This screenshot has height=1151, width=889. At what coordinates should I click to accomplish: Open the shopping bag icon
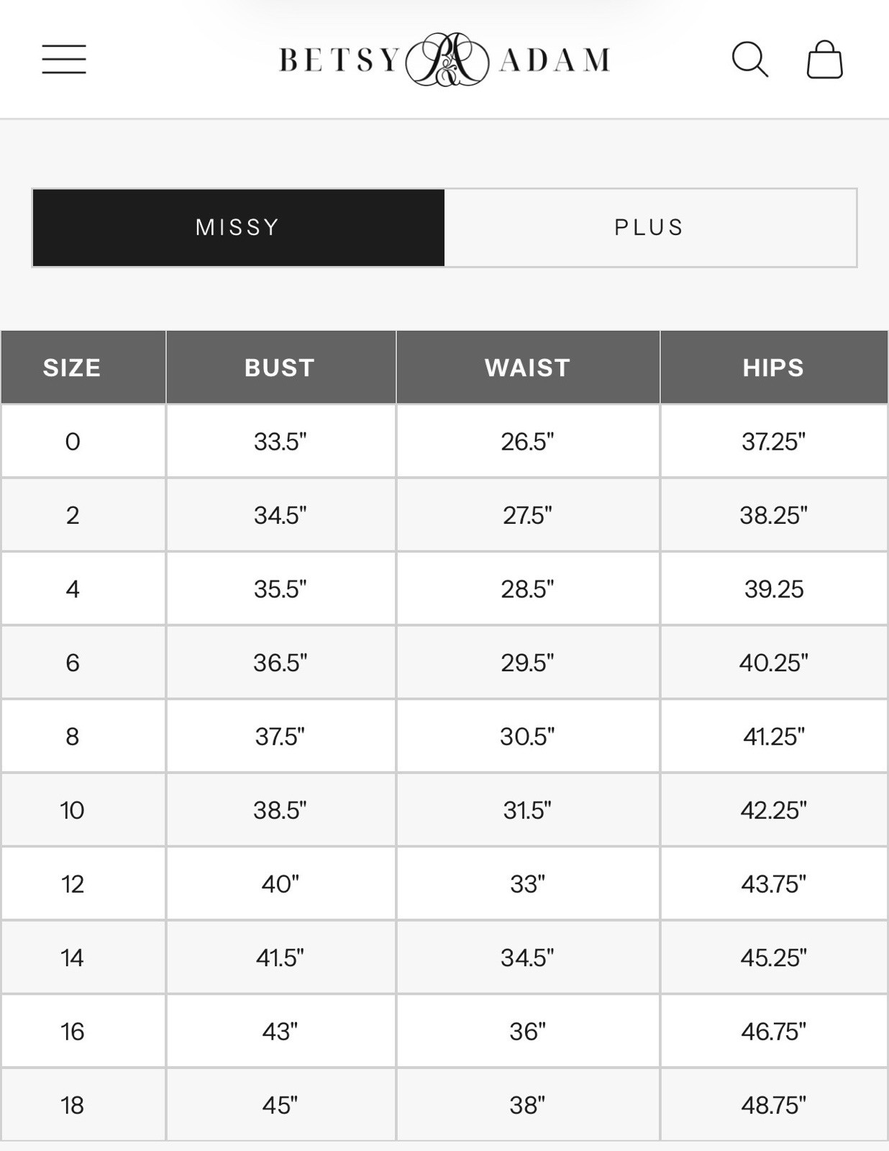click(824, 59)
